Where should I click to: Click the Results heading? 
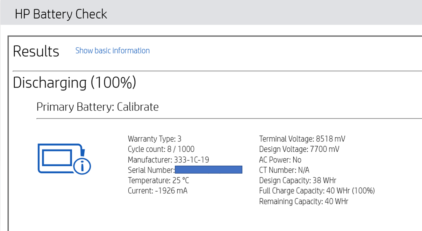coord(36,51)
